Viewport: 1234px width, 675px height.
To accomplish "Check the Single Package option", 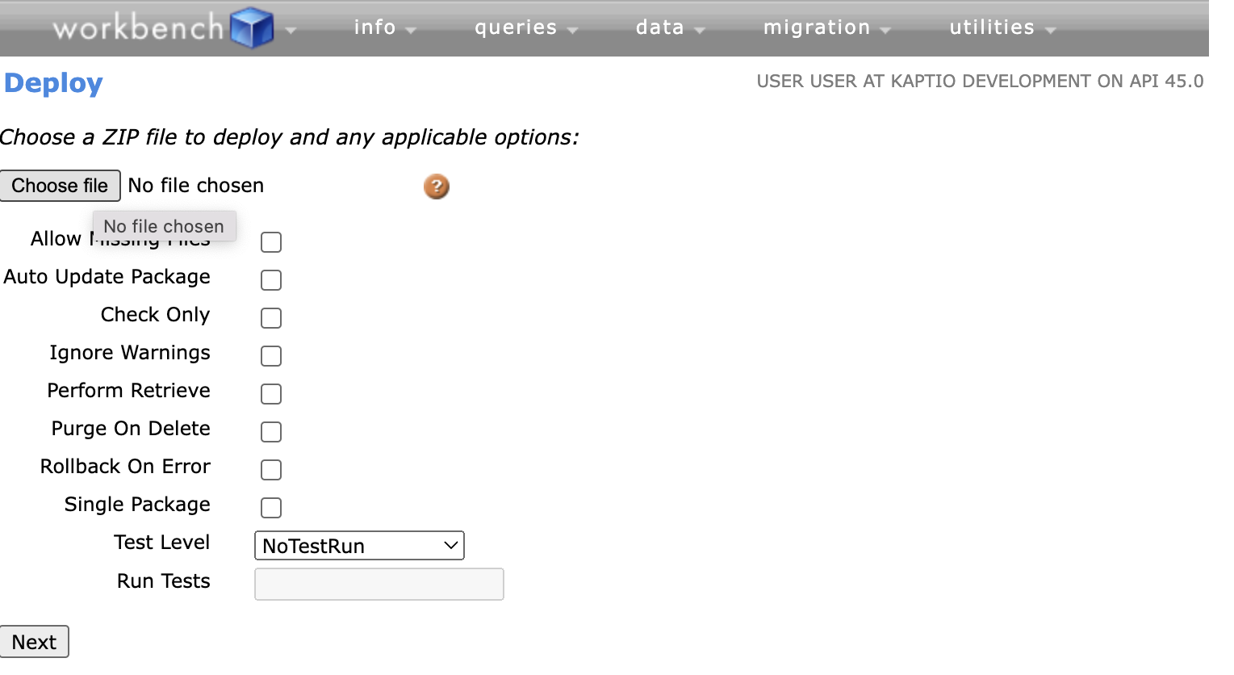I will pyautogui.click(x=270, y=507).
